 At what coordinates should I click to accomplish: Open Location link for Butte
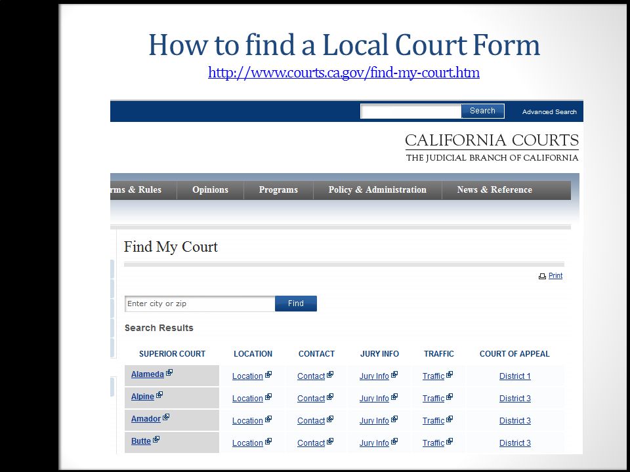tap(247, 443)
